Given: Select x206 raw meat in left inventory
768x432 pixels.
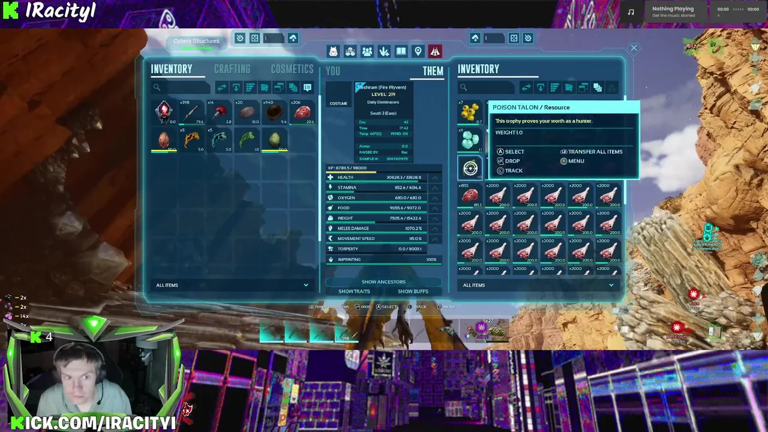Looking at the screenshot, I should click(302, 112).
